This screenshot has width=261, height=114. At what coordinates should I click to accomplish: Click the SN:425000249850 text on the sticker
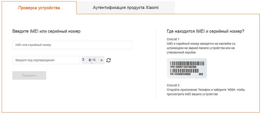[x=180, y=74]
